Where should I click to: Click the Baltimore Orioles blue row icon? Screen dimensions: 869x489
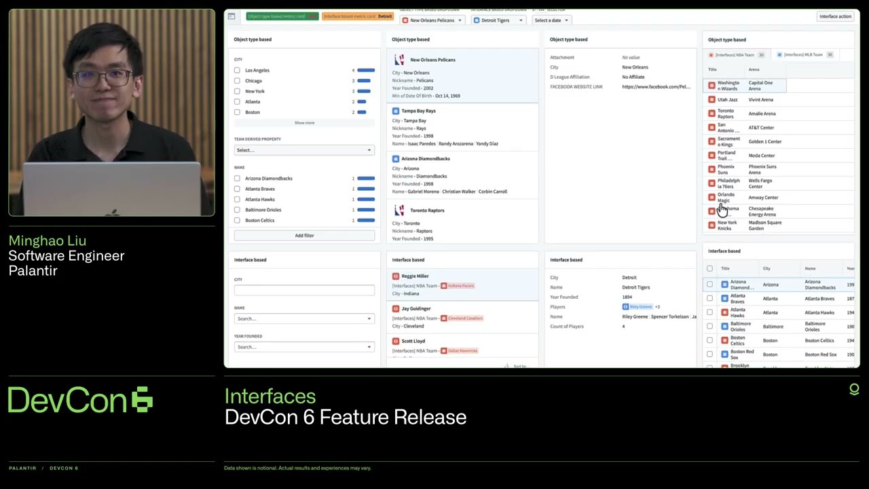tap(724, 327)
